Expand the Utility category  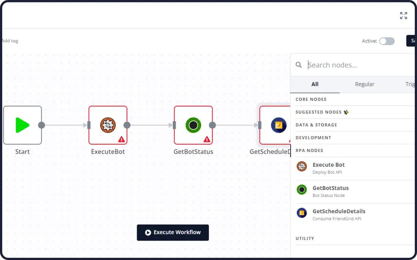[x=355, y=239]
